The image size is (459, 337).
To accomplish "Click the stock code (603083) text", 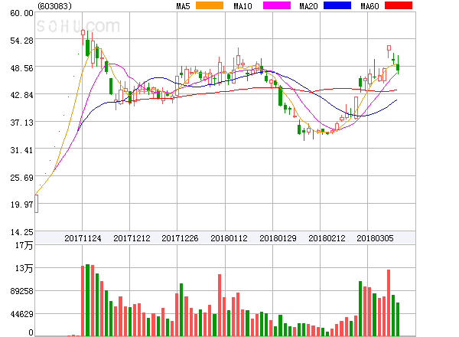I will 54,6.
